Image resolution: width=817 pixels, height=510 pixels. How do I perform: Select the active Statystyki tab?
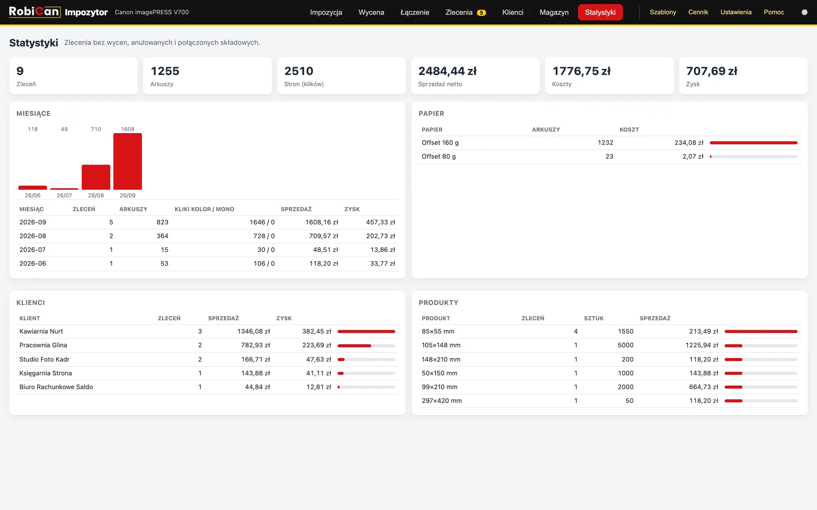(x=600, y=12)
